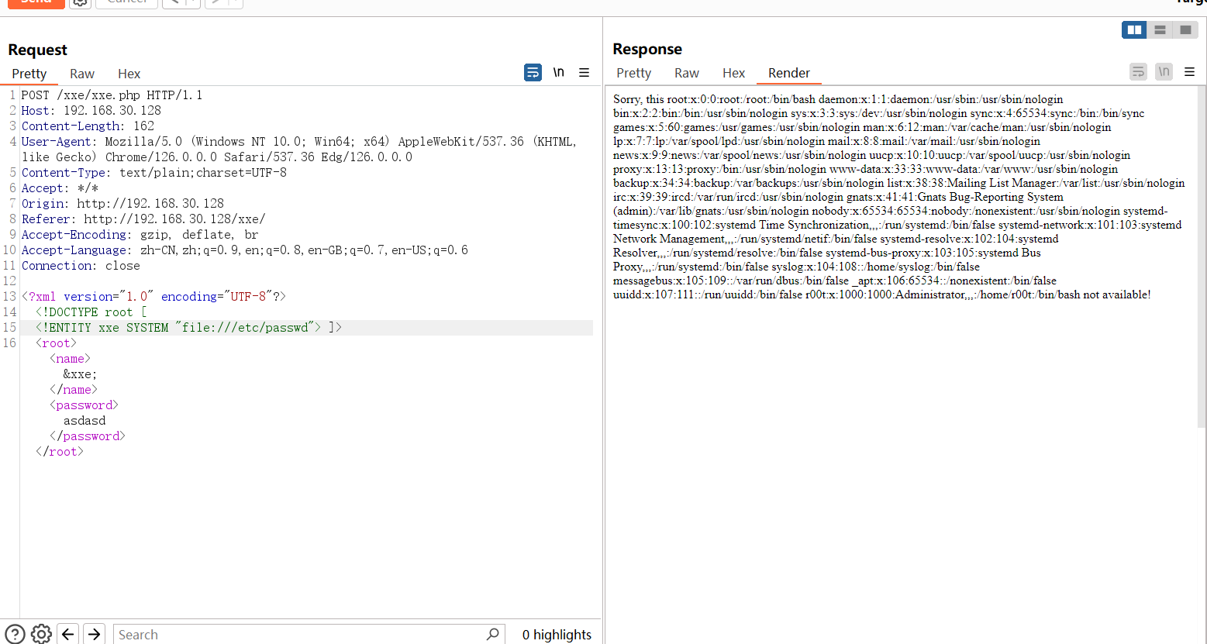
Task: Click the 'POST /xxe/xxe.php HTTP/1.1' line
Action: [x=112, y=95]
